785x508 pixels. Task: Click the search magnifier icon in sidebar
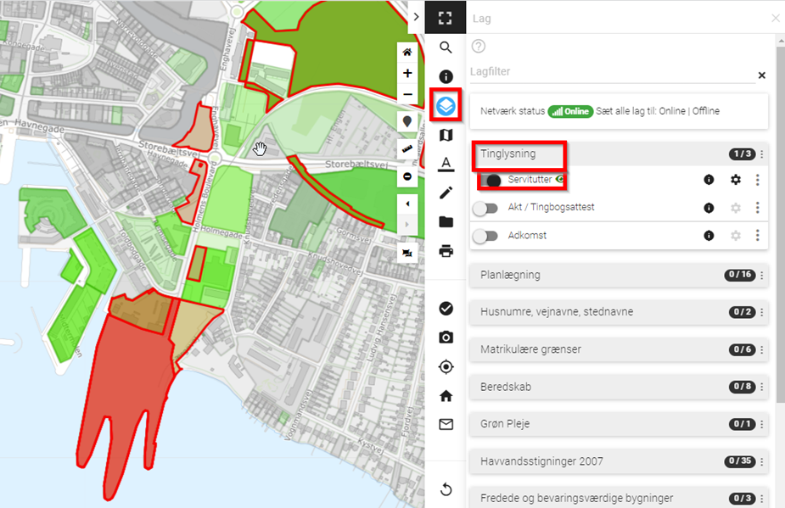(x=446, y=47)
